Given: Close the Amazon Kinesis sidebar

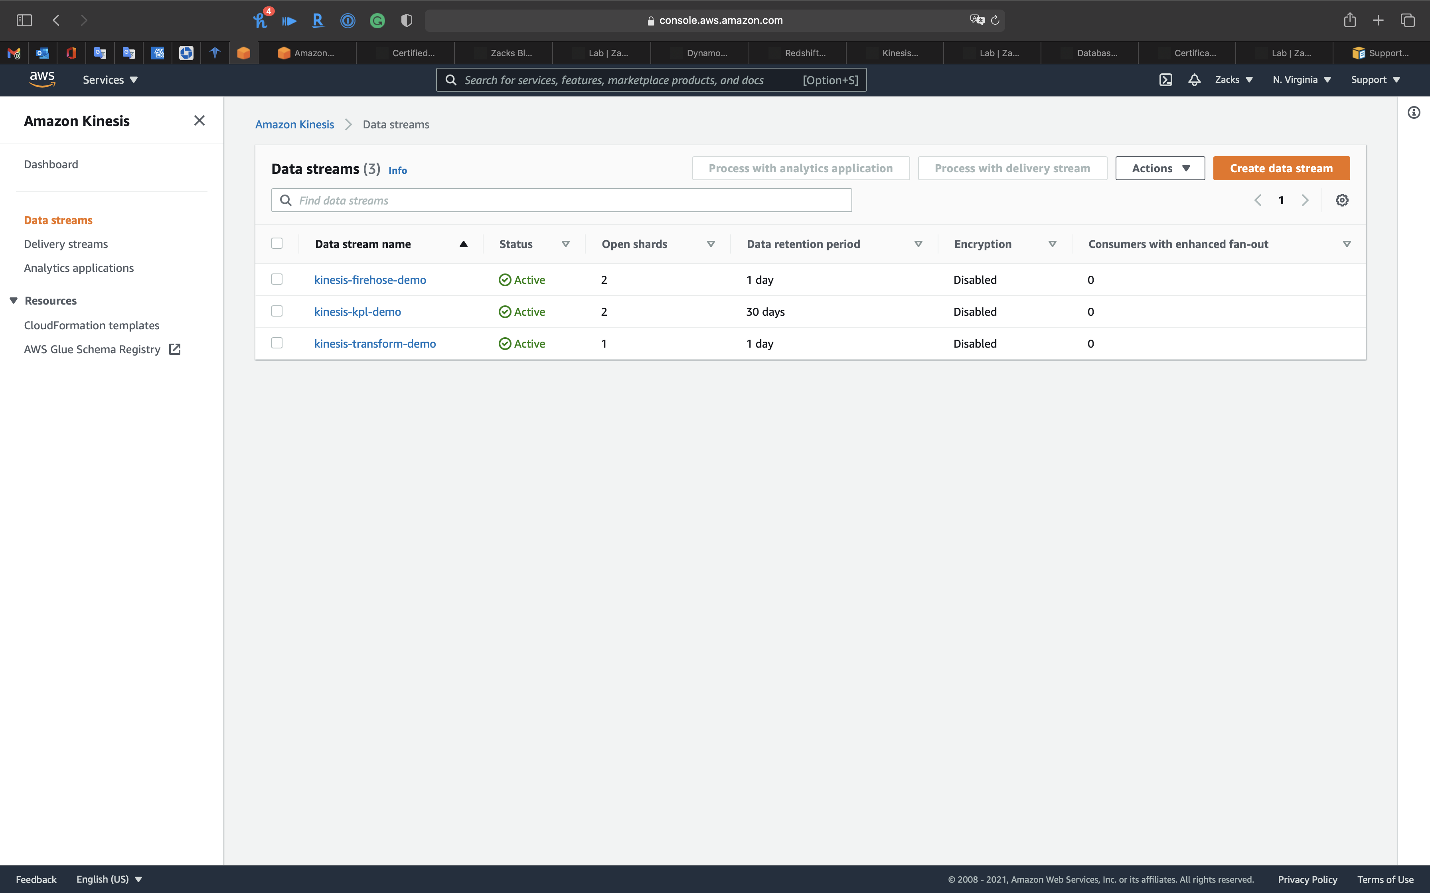Looking at the screenshot, I should point(199,120).
